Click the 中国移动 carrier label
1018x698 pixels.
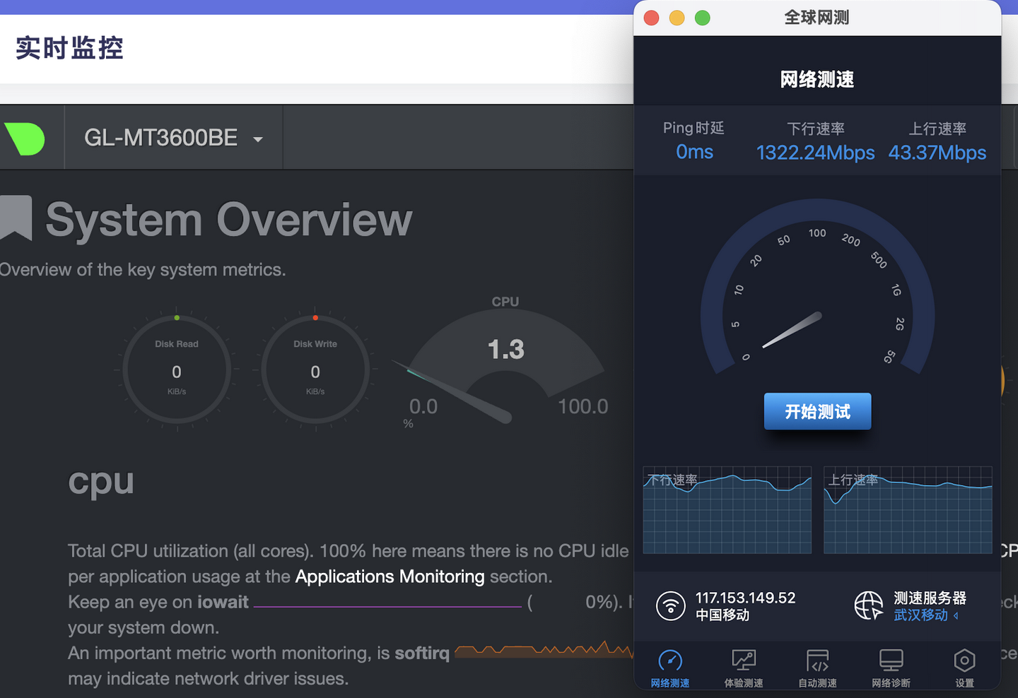tap(722, 615)
